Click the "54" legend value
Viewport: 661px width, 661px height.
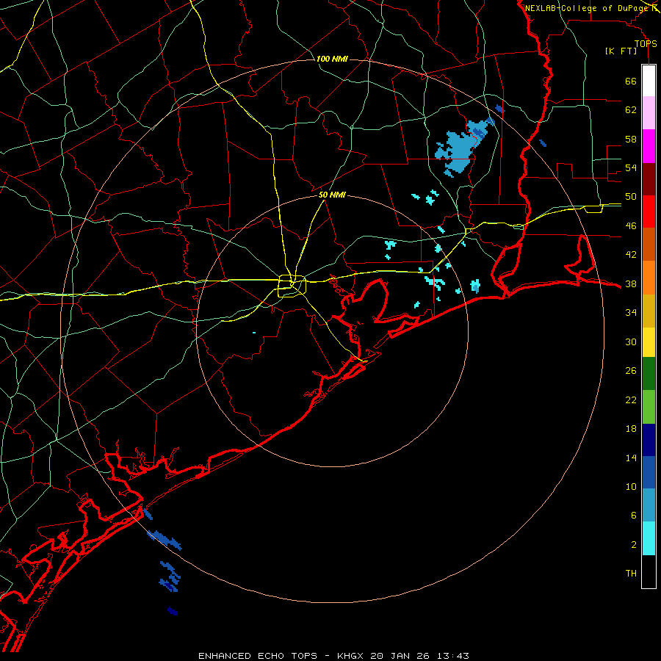631,167
